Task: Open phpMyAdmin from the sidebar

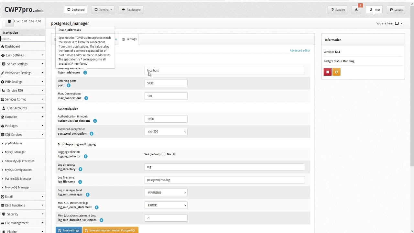Action: click(13, 143)
